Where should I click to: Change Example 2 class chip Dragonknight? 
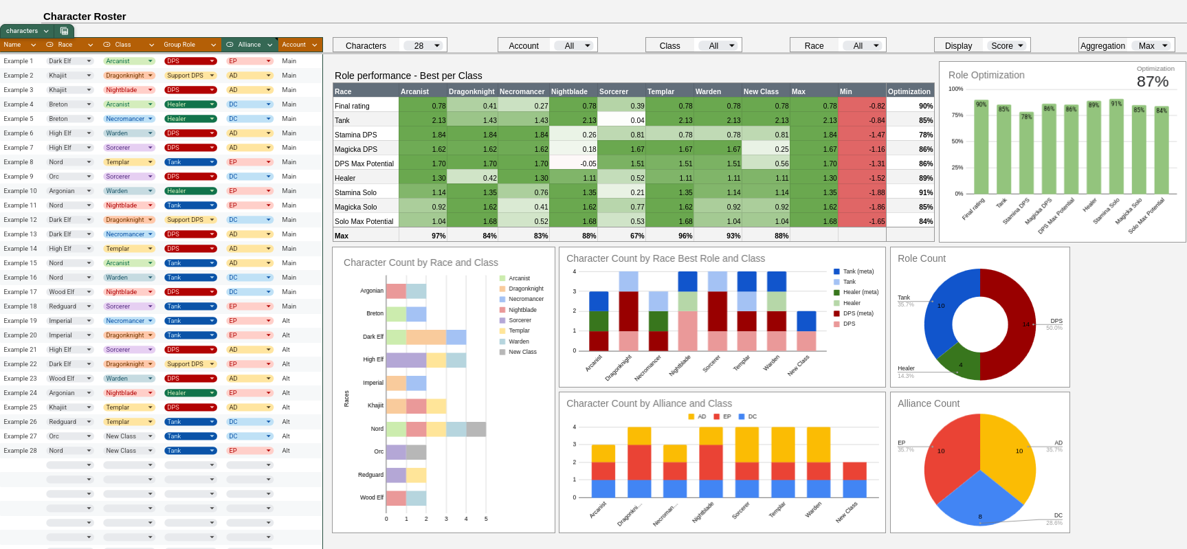(x=129, y=76)
